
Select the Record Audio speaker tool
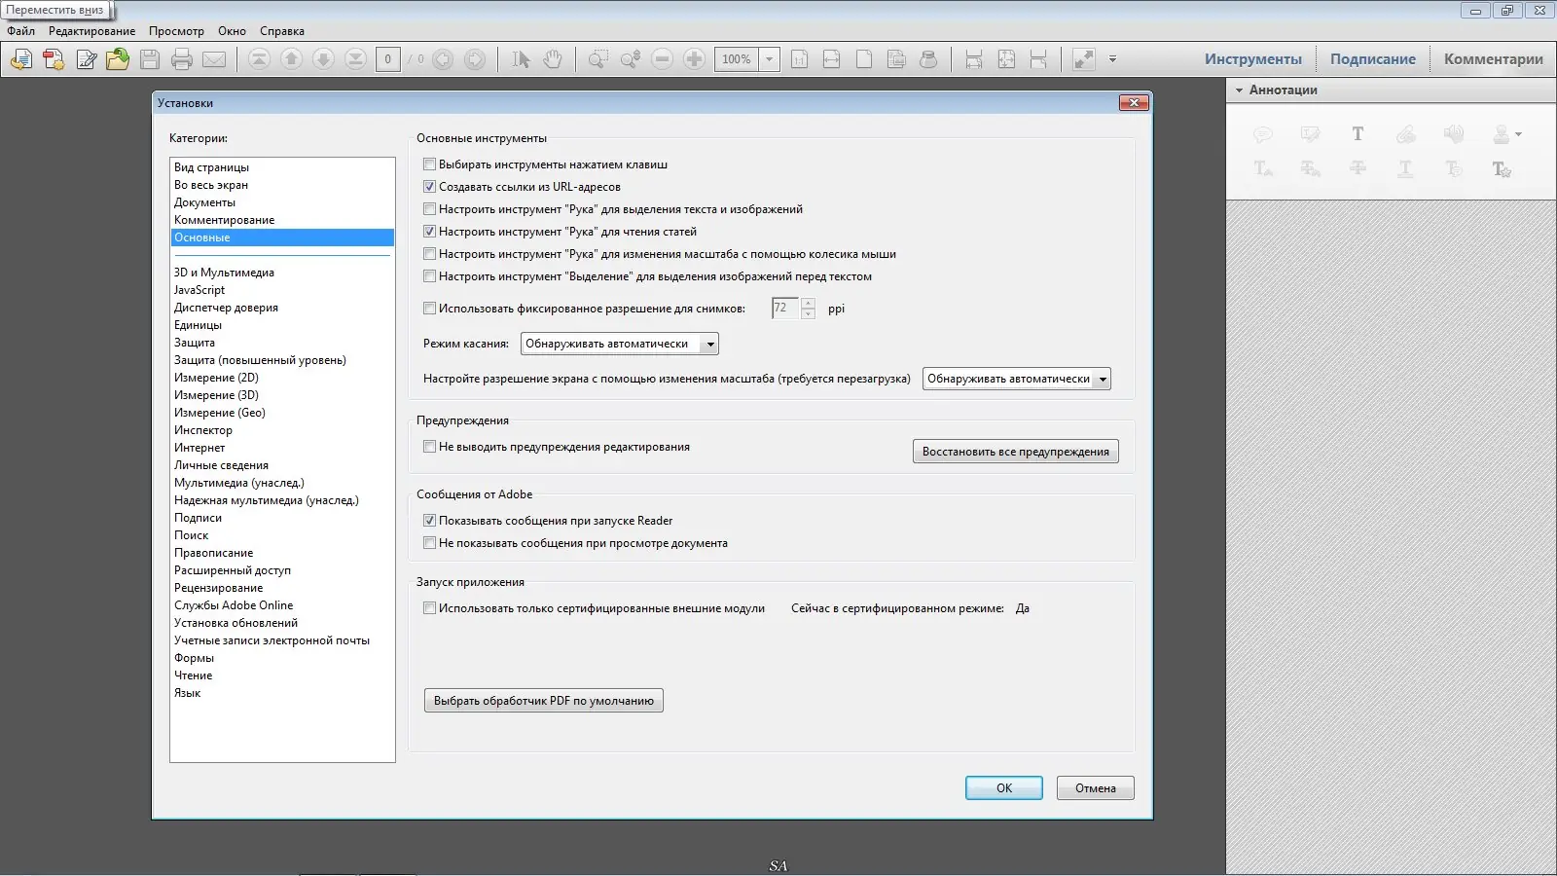pyautogui.click(x=1454, y=134)
